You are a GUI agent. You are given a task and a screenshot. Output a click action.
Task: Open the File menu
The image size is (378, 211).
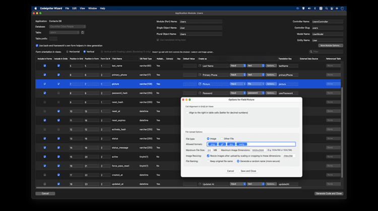[67, 8]
